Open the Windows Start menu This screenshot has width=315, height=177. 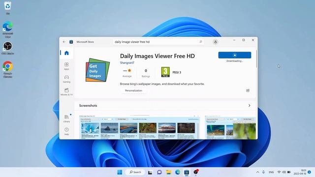pos(120,172)
